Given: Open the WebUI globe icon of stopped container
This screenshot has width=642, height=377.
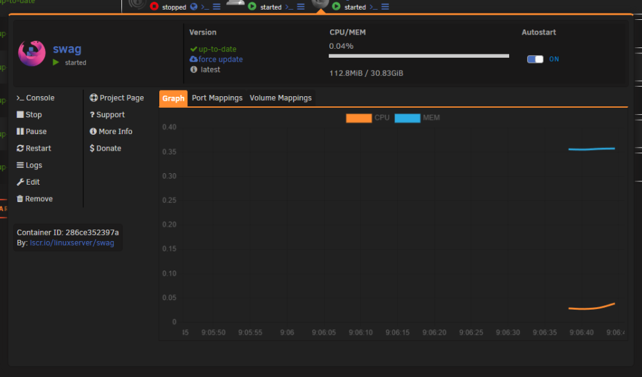Looking at the screenshot, I should pos(194,6).
